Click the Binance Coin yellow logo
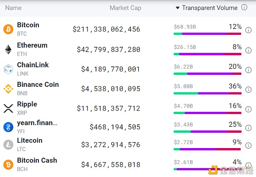Viewport: 256px width, 177px height. click(9, 89)
